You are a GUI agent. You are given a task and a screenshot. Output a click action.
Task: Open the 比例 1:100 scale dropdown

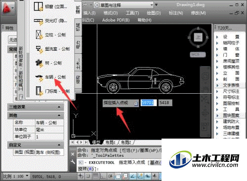(x=15, y=177)
